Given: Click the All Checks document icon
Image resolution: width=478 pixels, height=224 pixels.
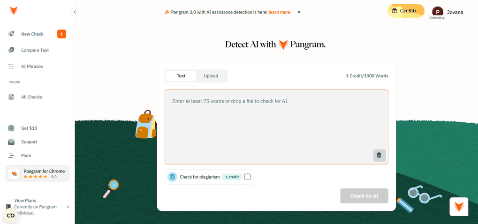Looking at the screenshot, I should coord(11,97).
